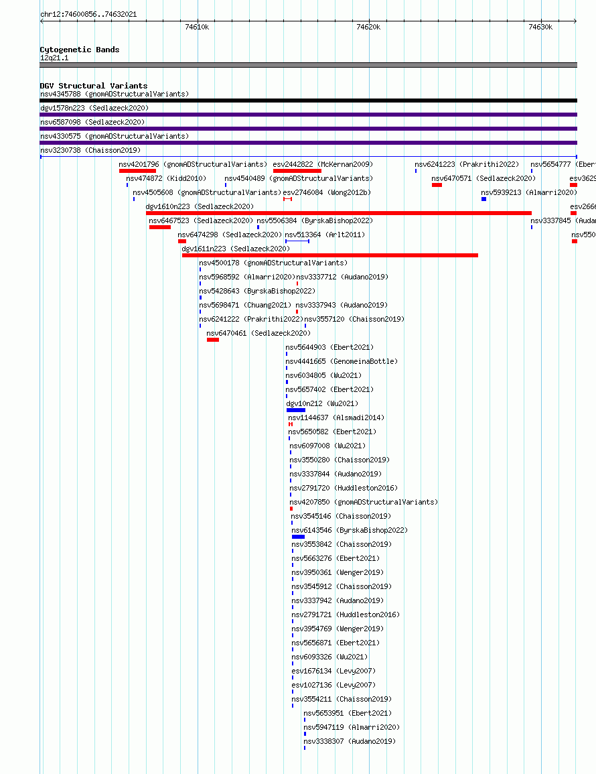This screenshot has width=596, height=774.
Task: Open nsv4540489 gnomADStructuralVariants entry
Action: [x=299, y=178]
